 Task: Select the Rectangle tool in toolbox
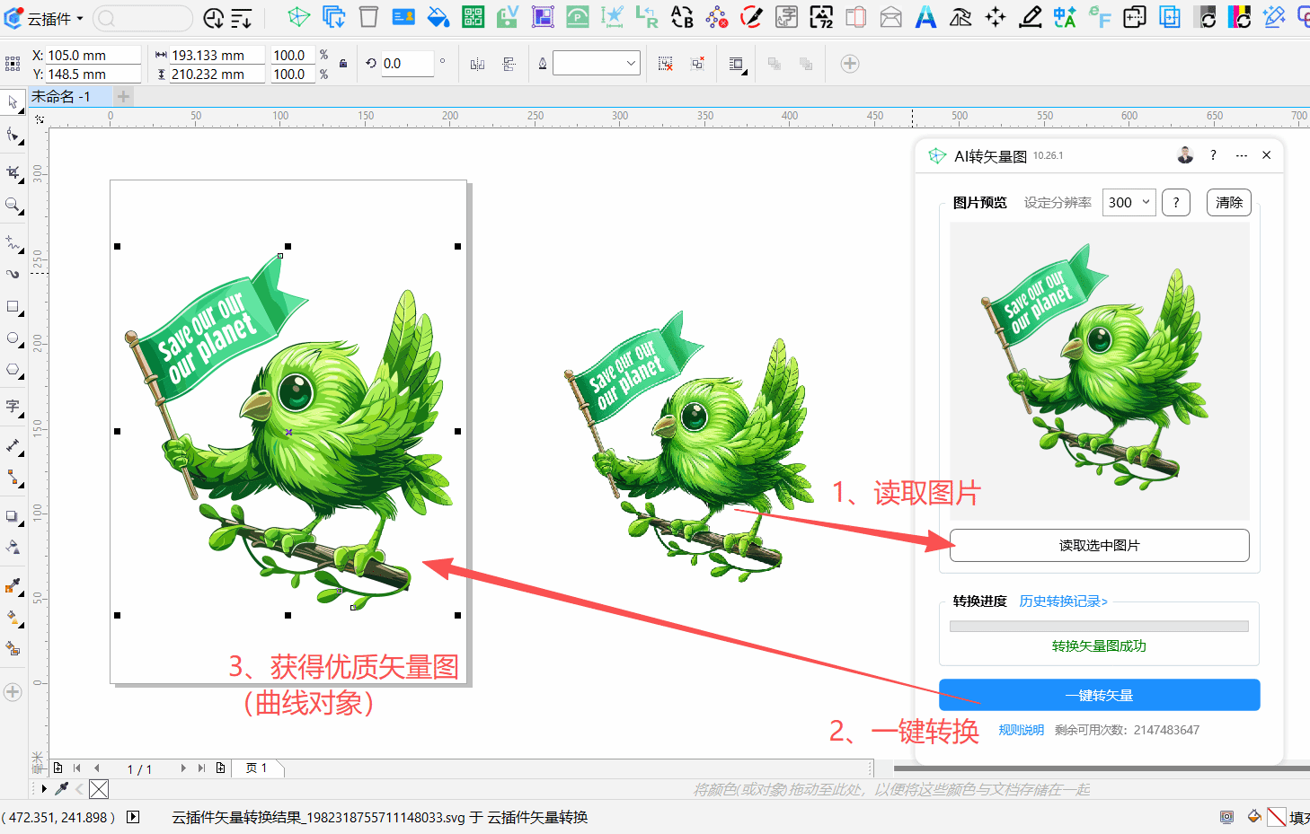(13, 307)
